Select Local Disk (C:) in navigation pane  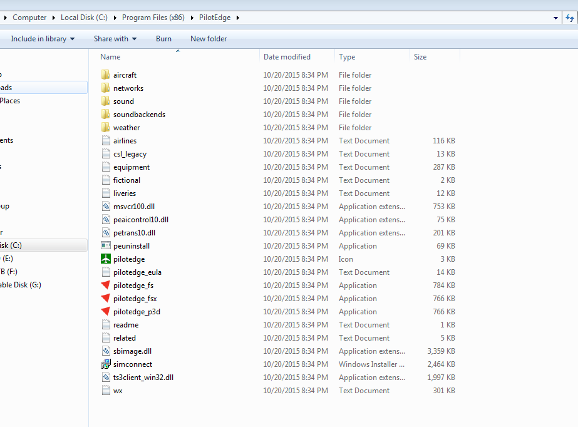coord(43,245)
